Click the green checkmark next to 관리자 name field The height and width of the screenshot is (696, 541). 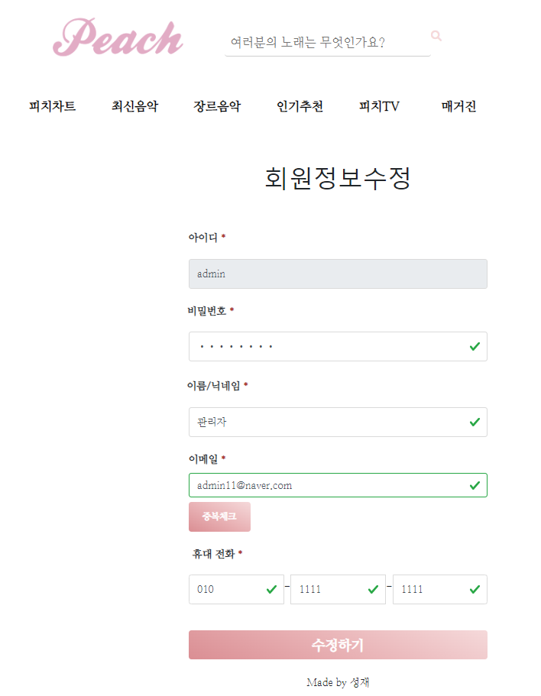click(x=475, y=422)
